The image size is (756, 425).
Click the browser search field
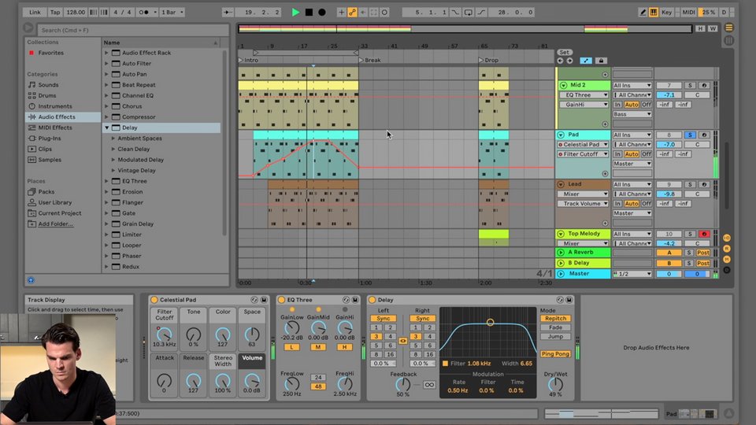pyautogui.click(x=132, y=30)
